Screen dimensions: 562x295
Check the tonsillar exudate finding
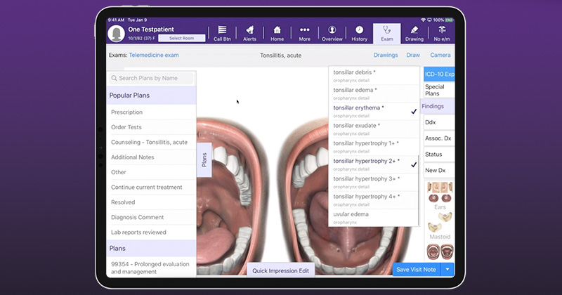374,129
